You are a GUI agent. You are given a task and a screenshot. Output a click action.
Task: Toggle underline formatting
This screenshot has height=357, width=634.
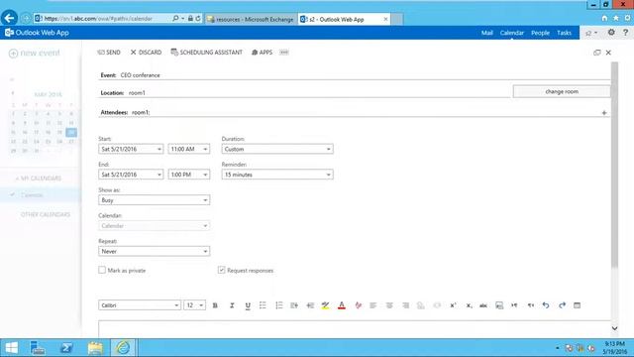tap(248, 305)
